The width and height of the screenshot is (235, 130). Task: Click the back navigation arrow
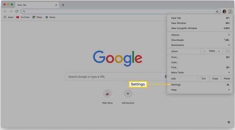(5, 11)
